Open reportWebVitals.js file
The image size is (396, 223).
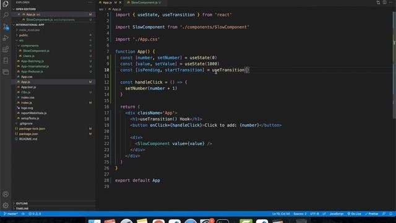(33, 113)
